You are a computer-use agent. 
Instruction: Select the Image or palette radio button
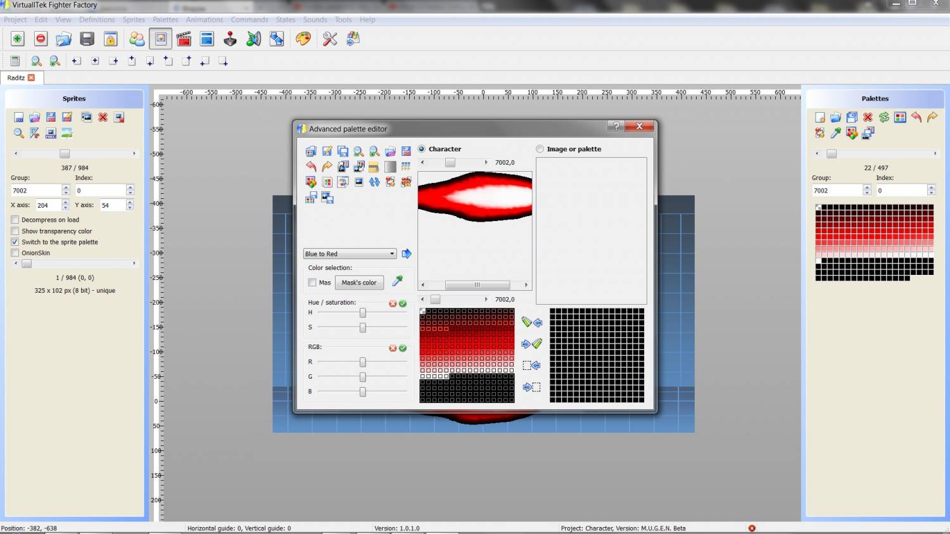(x=540, y=149)
